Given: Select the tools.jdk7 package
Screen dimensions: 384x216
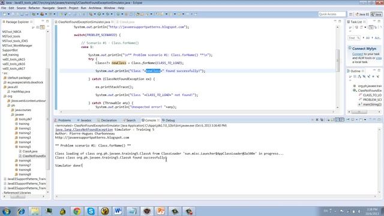Looking at the screenshot, I should click(x=23, y=119).
